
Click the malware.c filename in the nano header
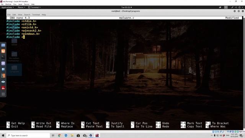coord(127,18)
